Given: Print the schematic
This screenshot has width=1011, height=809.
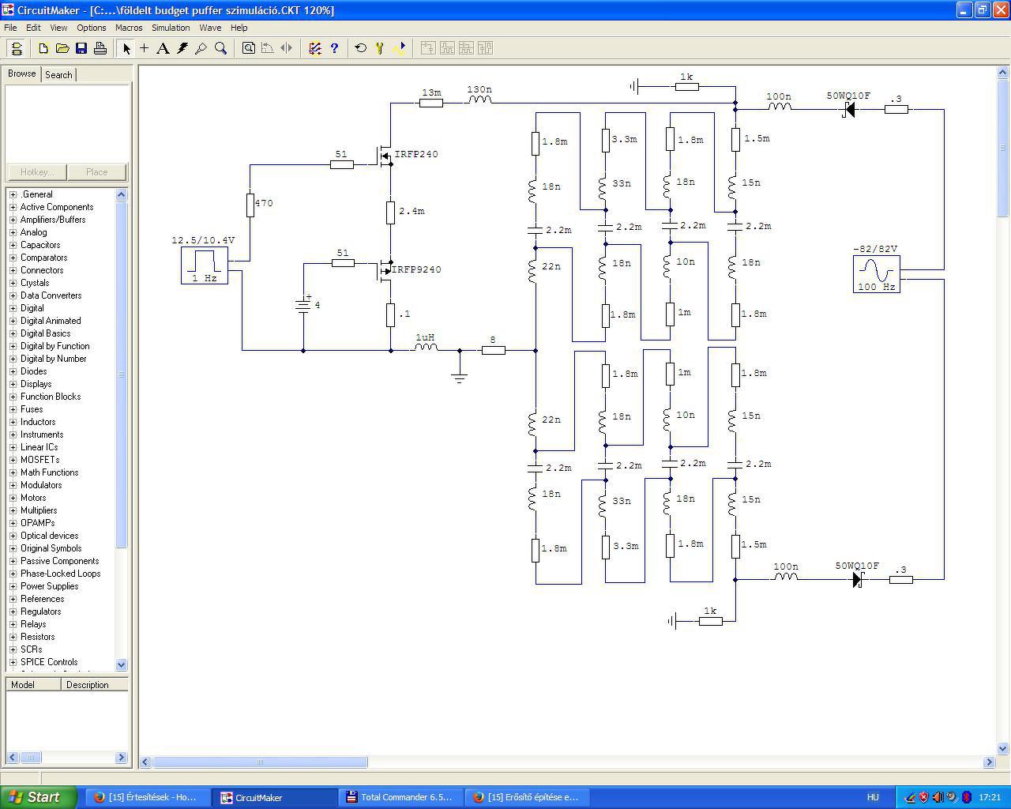Looking at the screenshot, I should (100, 48).
